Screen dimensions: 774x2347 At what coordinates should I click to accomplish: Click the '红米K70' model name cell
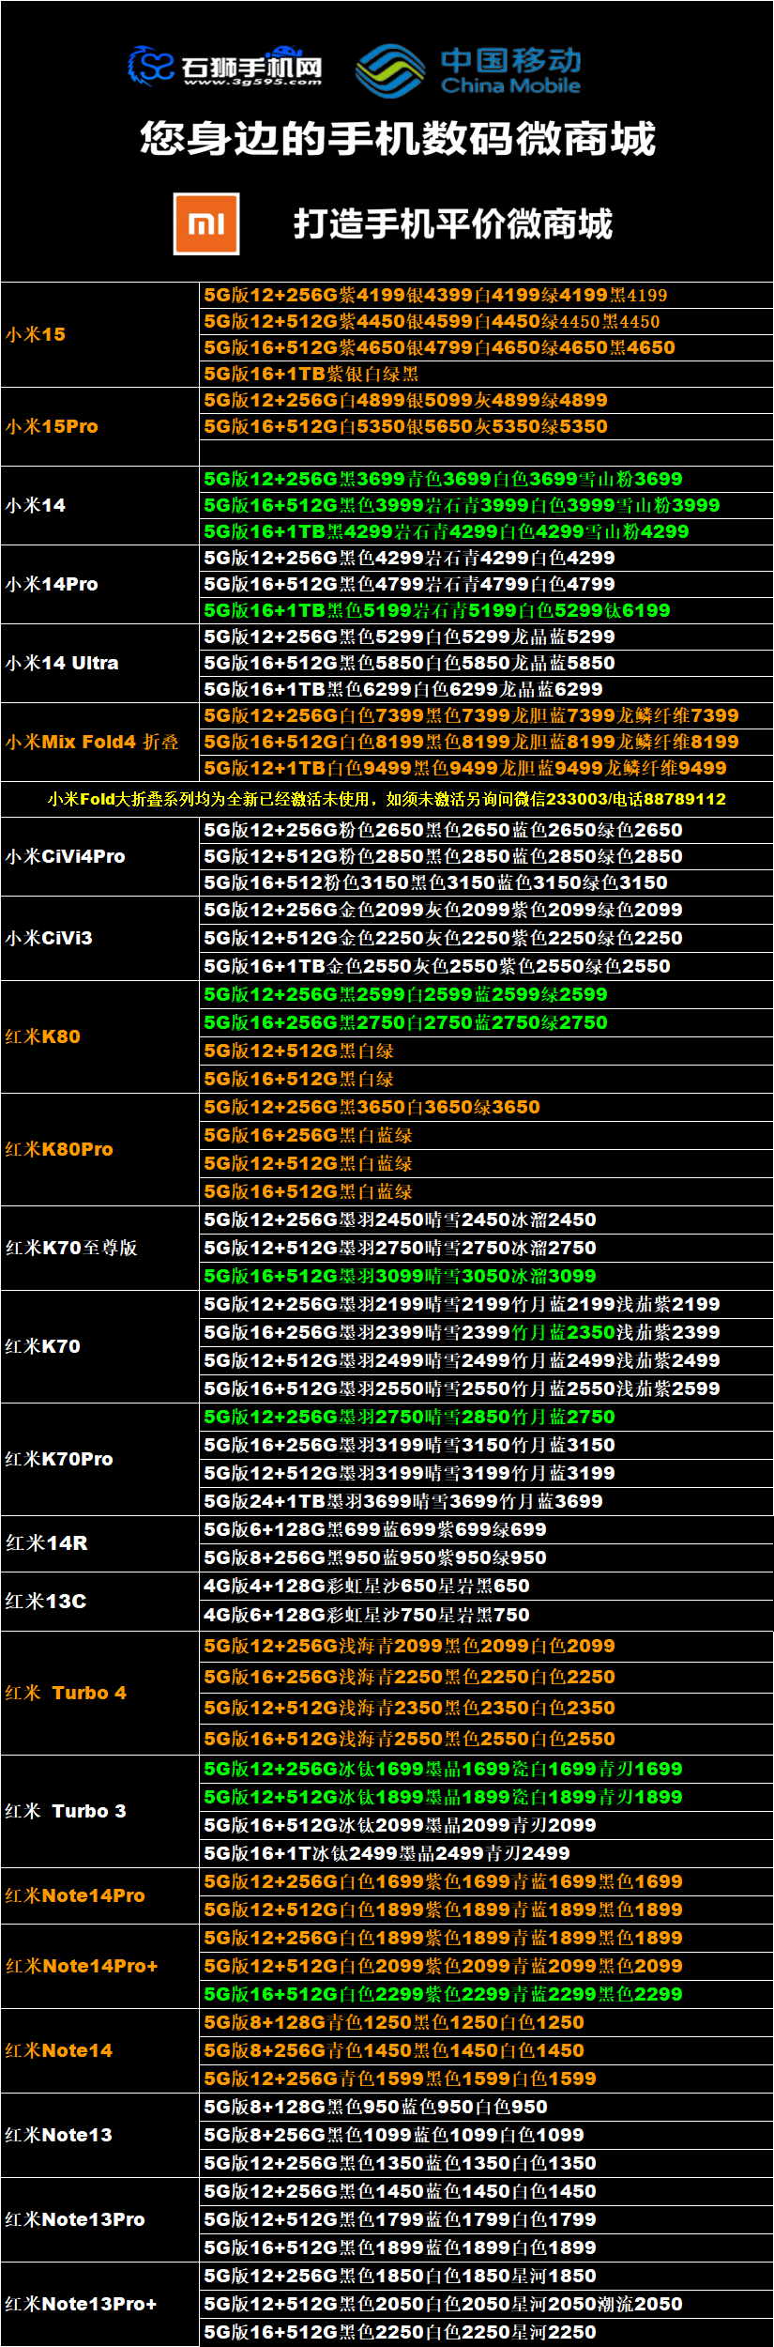tap(100, 1346)
